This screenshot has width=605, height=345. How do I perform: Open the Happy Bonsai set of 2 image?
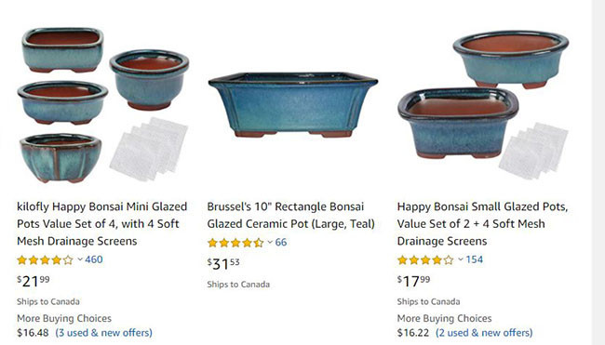point(483,104)
